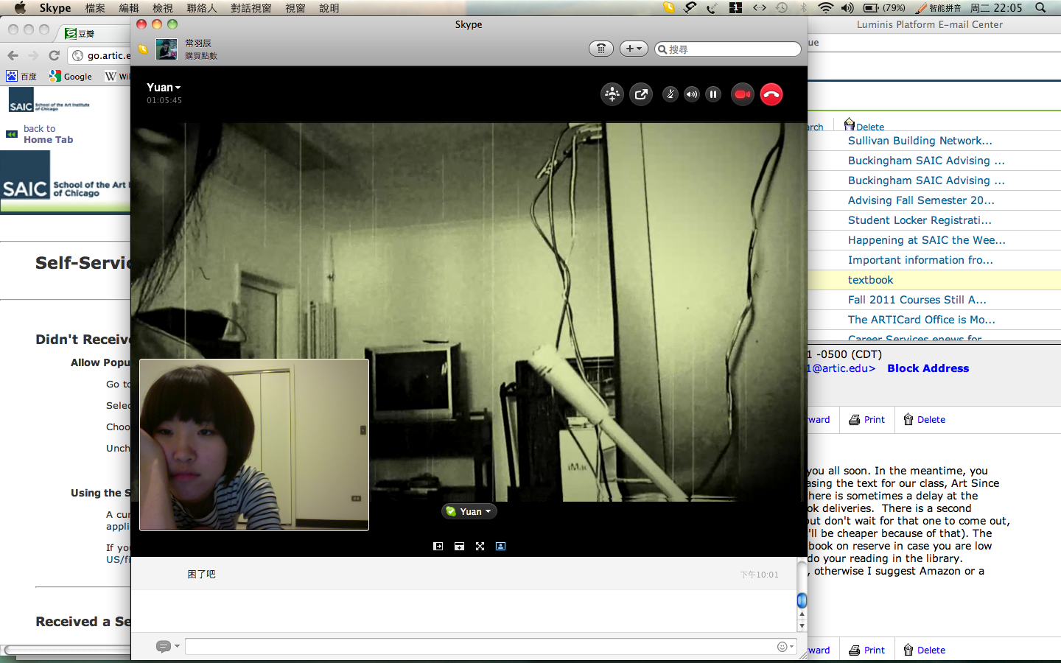Click upper Print button in email

tap(866, 420)
